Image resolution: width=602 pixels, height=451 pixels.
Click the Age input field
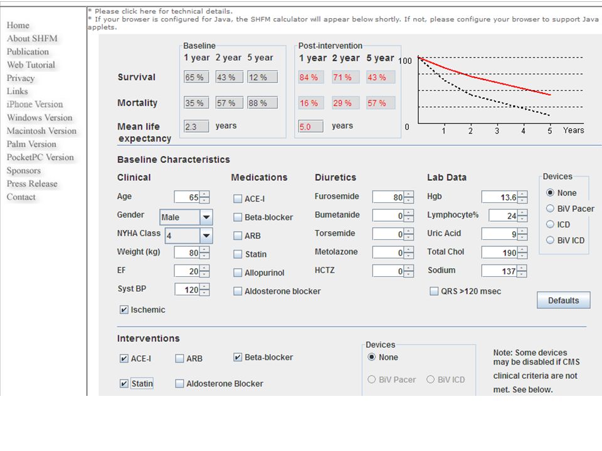point(187,197)
